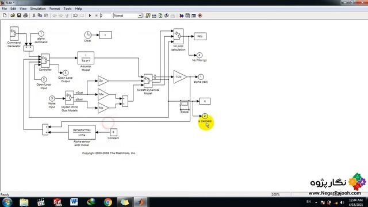Select the Nz Pilot (g) outport block
This screenshot has height=207, width=368.
(200, 55)
